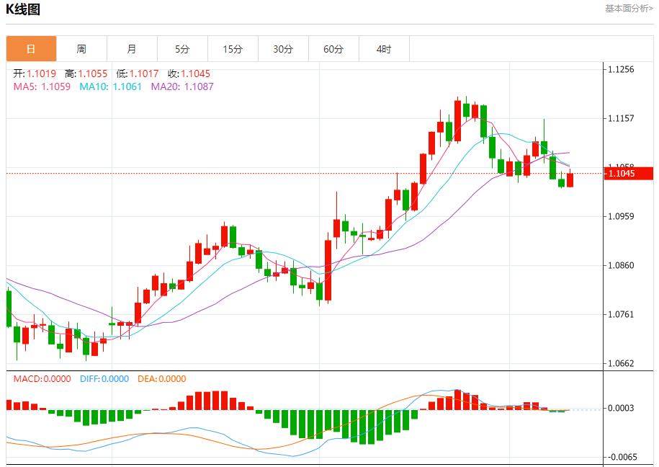
Task: Choose the 30分 timeframe tab
Action: [283, 49]
